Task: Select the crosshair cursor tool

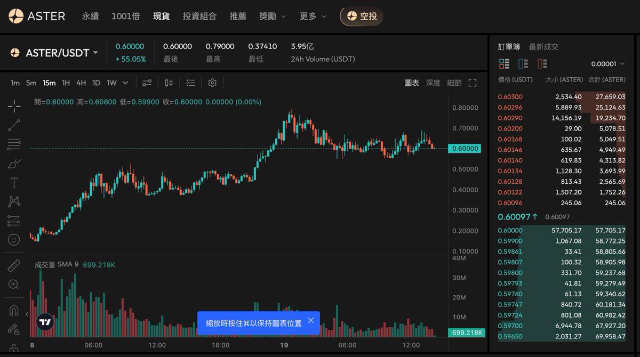Action: click(x=13, y=107)
